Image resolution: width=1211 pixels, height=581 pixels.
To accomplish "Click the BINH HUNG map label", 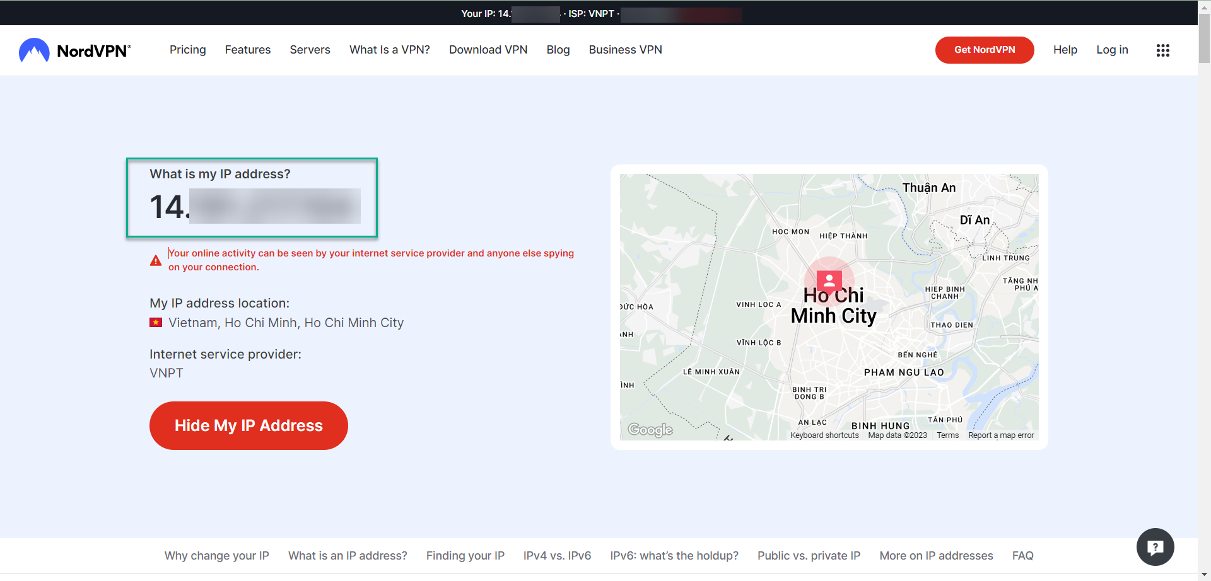I will pos(880,426).
